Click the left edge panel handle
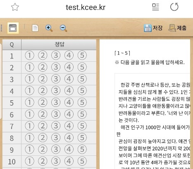The image size is (193, 169). (x=1, y=82)
